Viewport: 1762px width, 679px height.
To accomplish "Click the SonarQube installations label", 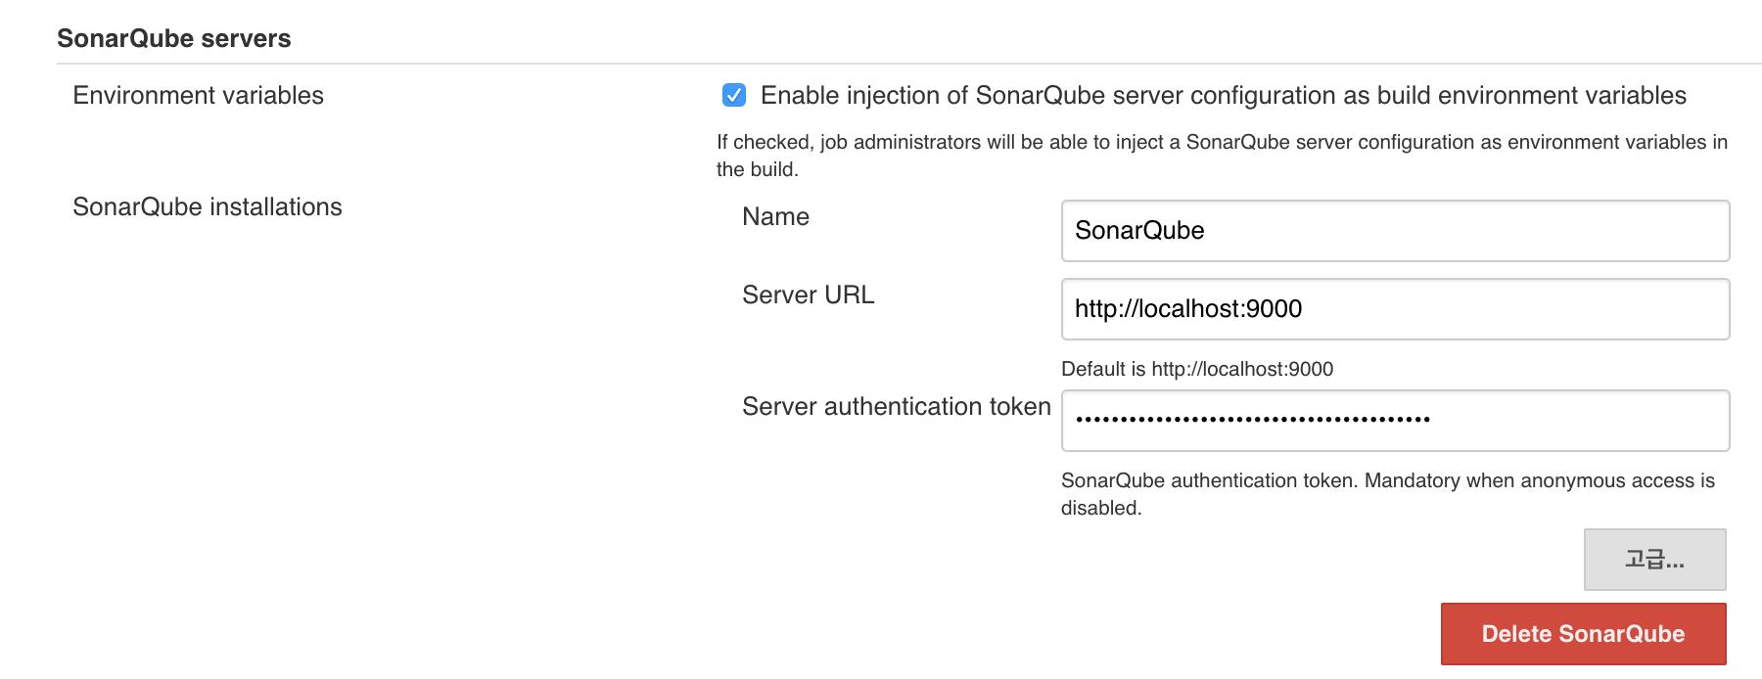I will point(208,206).
